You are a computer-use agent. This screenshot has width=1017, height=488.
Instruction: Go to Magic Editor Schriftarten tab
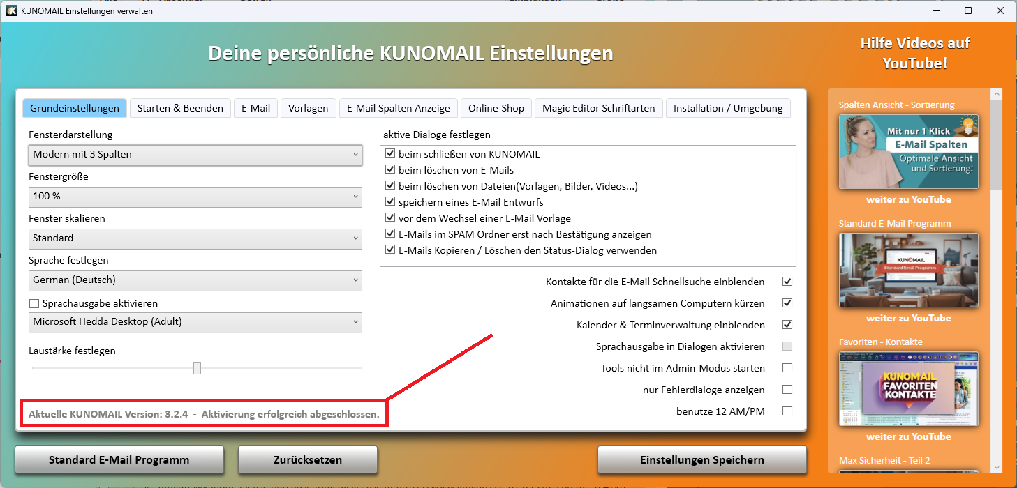(x=599, y=108)
